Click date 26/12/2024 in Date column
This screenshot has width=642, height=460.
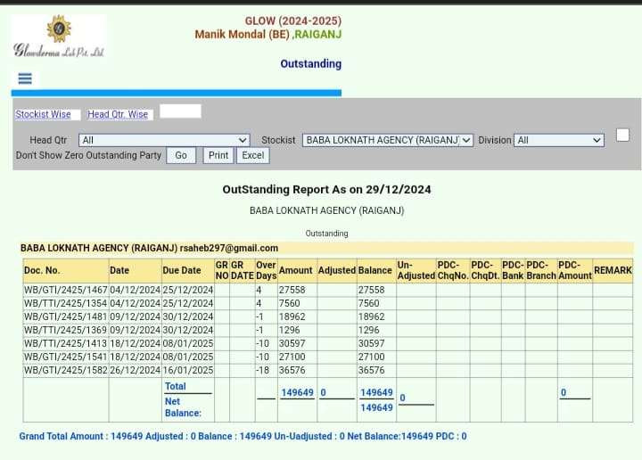pyautogui.click(x=136, y=370)
